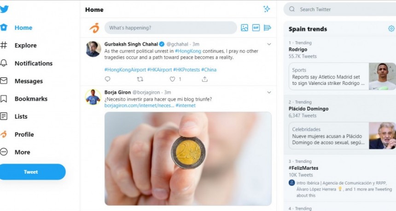
Task: Open the #HongKongAirport hashtag link
Action: [x=124, y=70]
